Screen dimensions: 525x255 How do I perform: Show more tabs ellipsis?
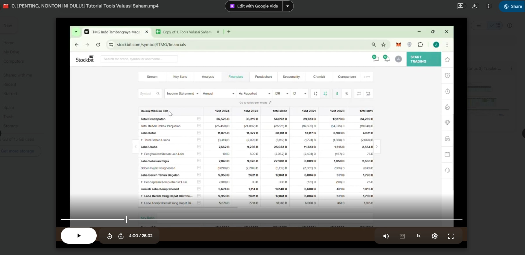(367, 77)
